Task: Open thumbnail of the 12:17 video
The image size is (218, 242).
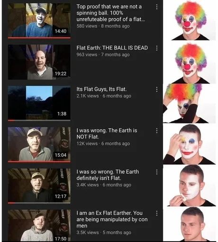Action: point(39,185)
